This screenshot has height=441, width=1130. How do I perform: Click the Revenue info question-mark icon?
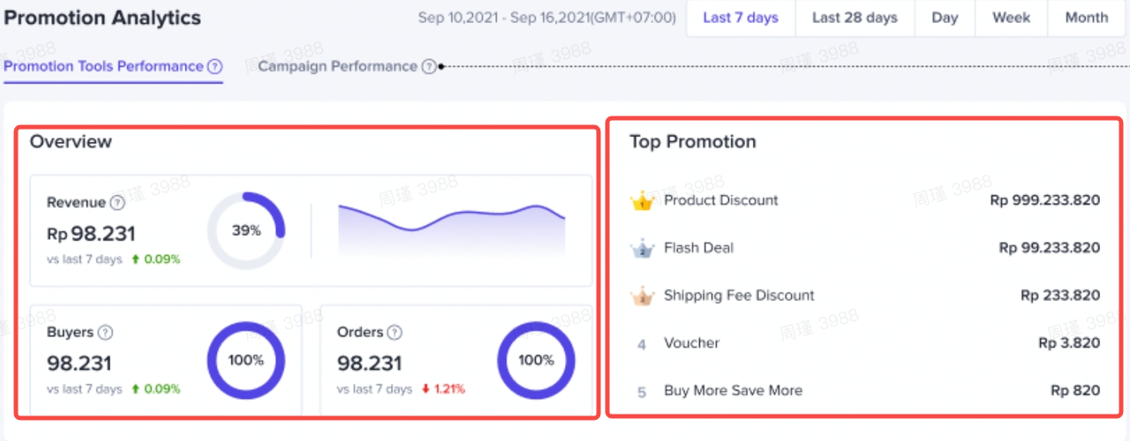pyautogui.click(x=117, y=203)
